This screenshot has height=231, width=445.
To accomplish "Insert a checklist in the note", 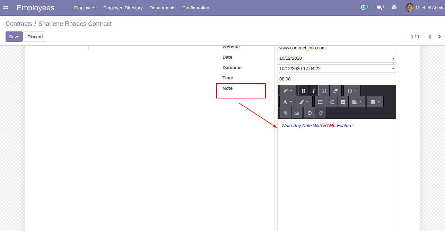I will click(343, 102).
